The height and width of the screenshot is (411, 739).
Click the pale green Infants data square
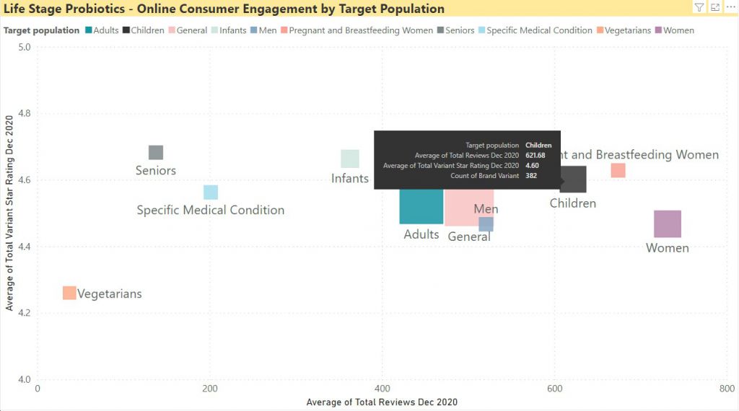coord(350,159)
